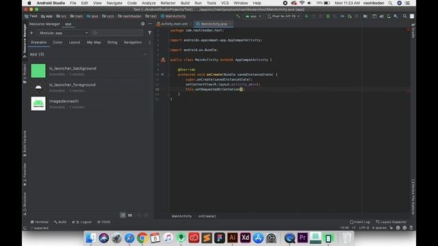Select the Layout resource tab
The image size is (438, 246).
(x=75, y=42)
